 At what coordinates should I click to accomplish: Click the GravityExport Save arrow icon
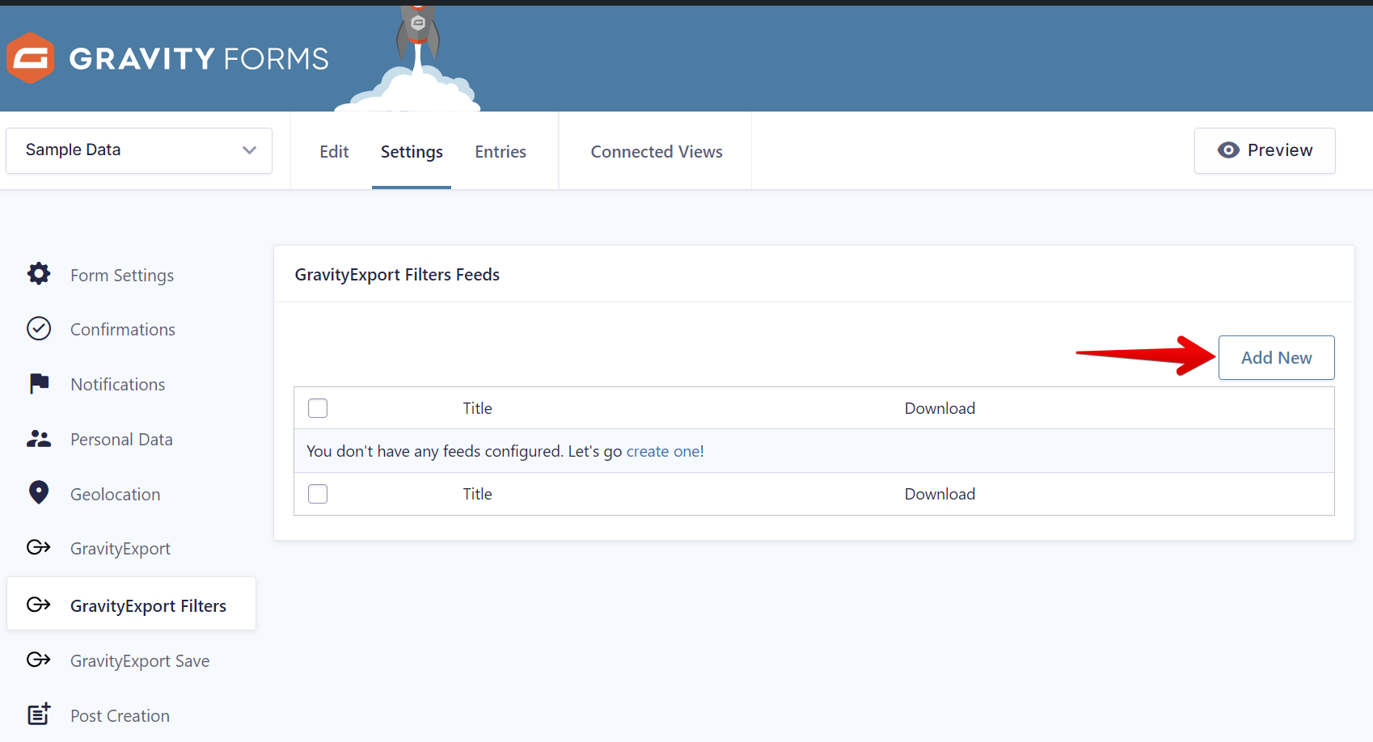tap(39, 660)
